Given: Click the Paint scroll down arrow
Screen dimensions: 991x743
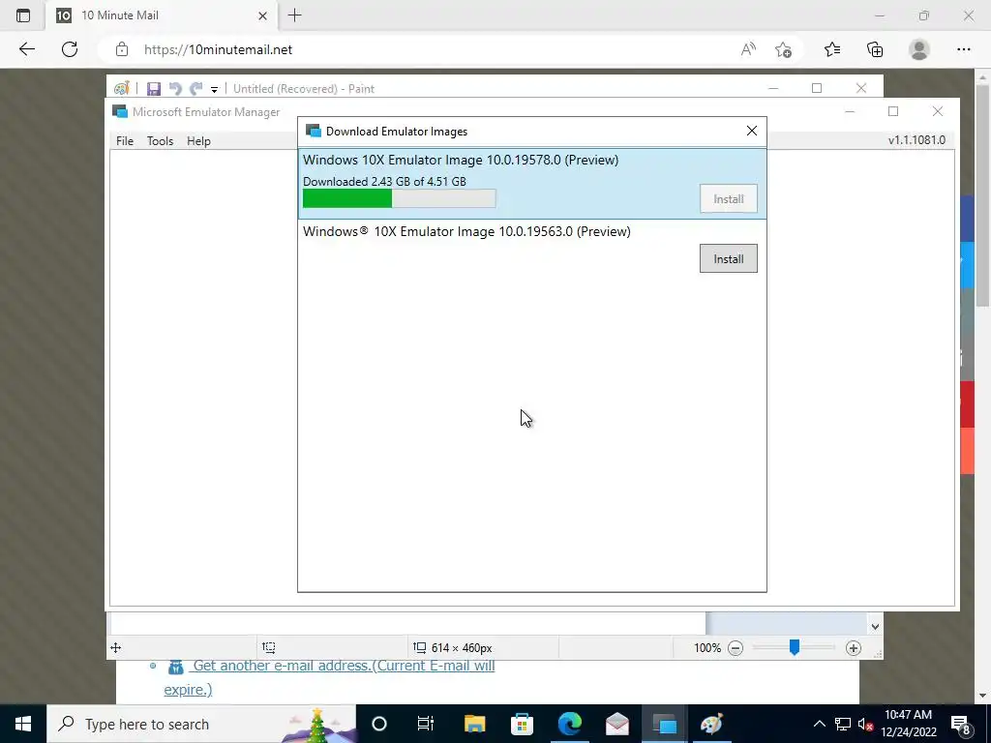Looking at the screenshot, I should [x=875, y=627].
